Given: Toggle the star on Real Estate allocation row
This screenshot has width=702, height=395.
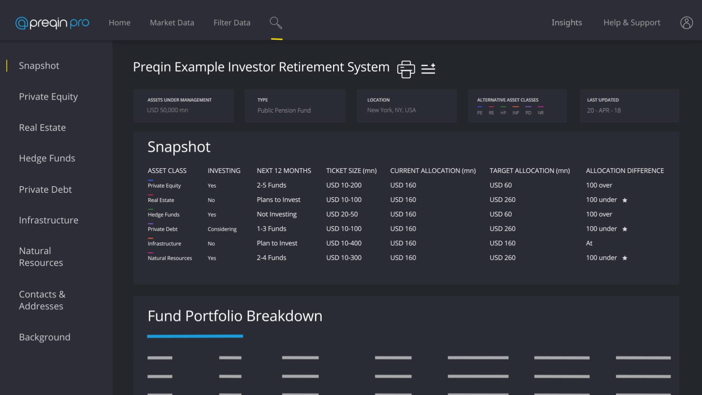Looking at the screenshot, I should 625,200.
